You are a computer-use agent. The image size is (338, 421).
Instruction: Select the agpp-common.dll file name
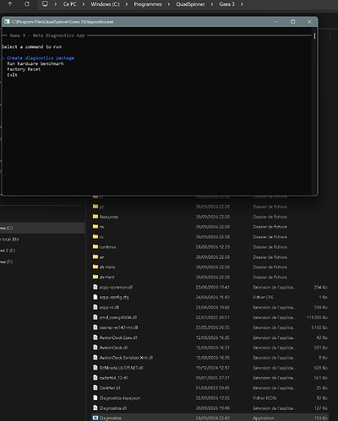coord(116,287)
